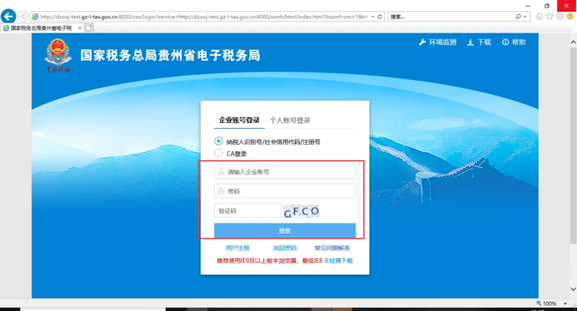Click the tax bureau emblem logo
Image resolution: width=577 pixels, height=311 pixels.
coord(58,55)
